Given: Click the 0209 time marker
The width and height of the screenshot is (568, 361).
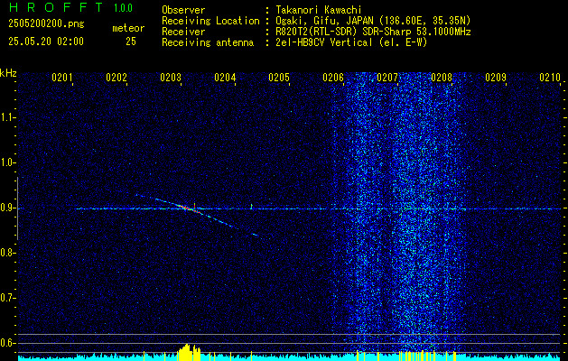Looking at the screenshot, I should [496, 78].
